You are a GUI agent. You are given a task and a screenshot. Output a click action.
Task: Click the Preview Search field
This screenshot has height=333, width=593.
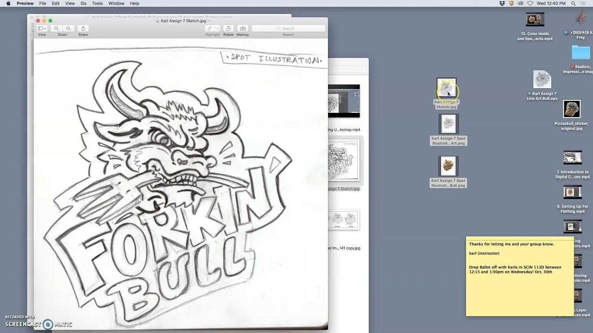[288, 28]
